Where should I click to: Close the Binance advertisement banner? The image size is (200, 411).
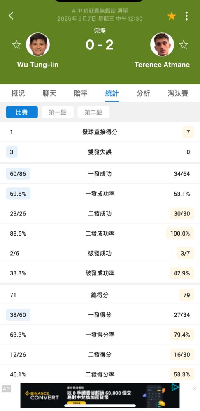pyautogui.click(x=195, y=389)
